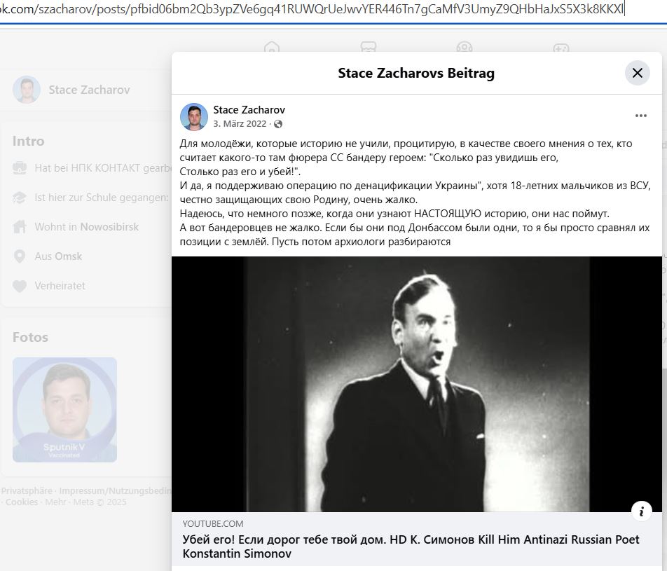The width and height of the screenshot is (667, 571).
Task: Click the location pin beside Aus Omsk
Action: point(20,256)
